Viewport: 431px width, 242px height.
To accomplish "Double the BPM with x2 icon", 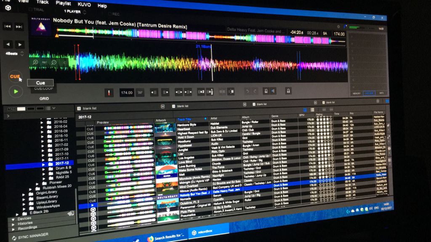I will pos(201,92).
